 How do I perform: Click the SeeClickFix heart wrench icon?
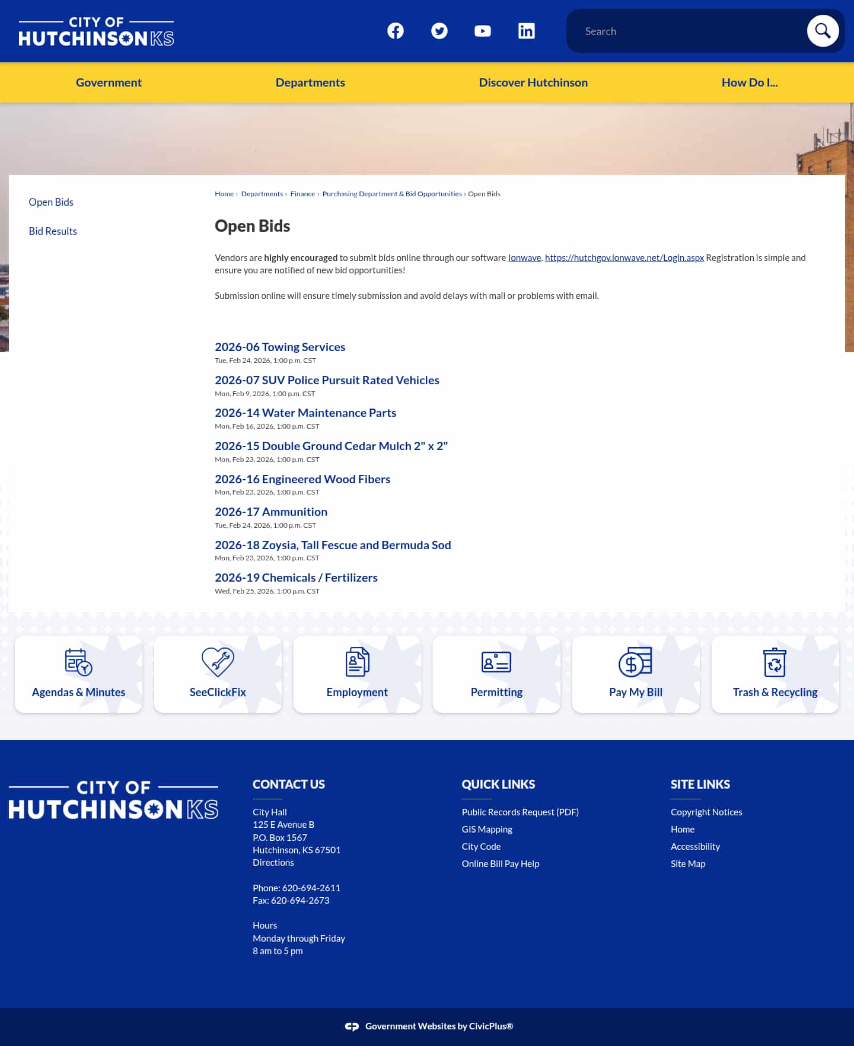[218, 662]
